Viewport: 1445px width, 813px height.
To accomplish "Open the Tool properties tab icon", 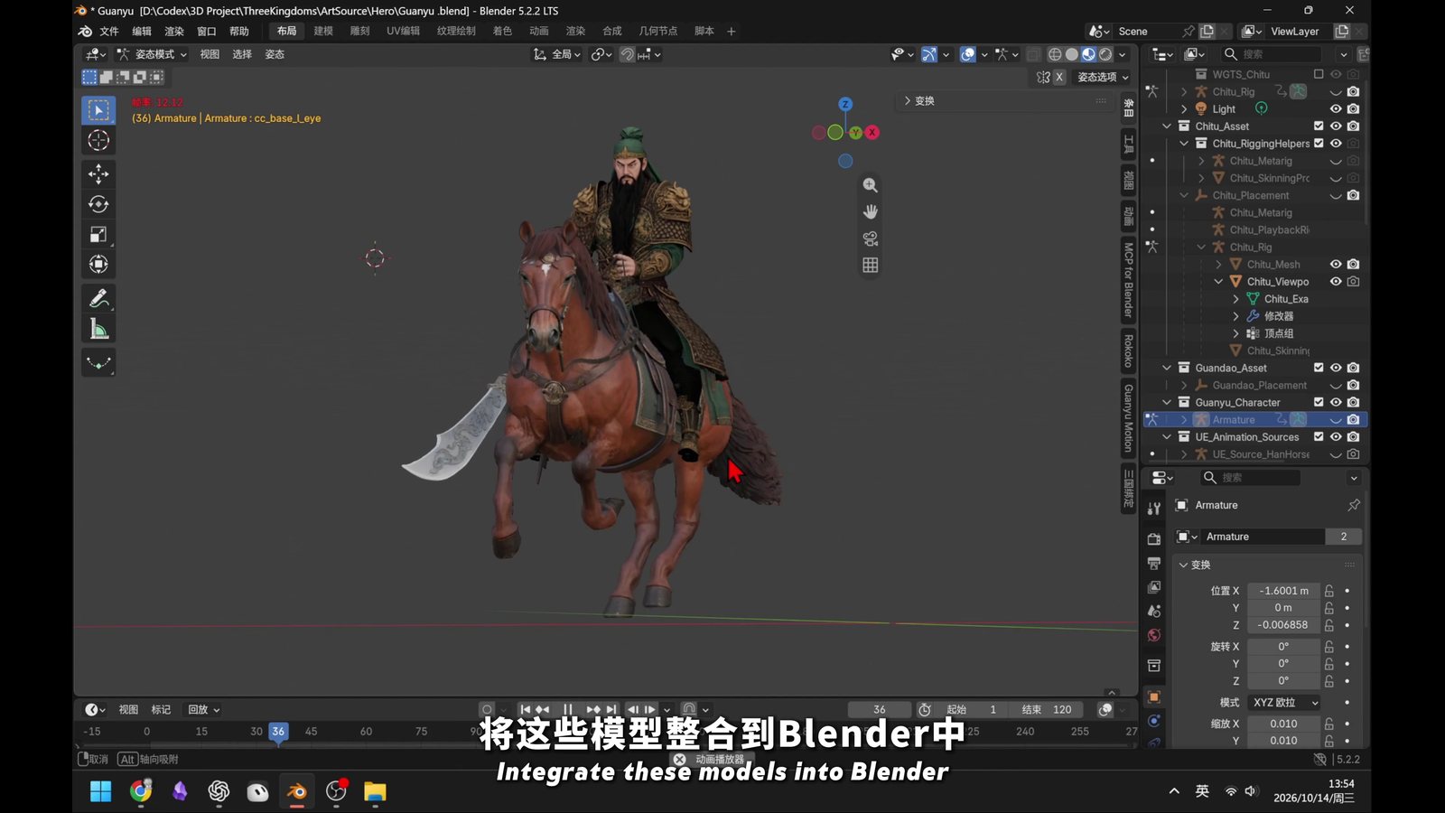I will [x=1153, y=509].
